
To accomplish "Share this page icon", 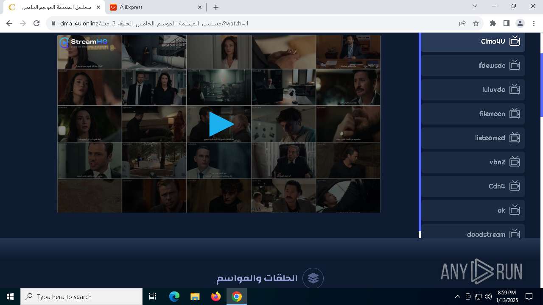I will click(x=462, y=23).
